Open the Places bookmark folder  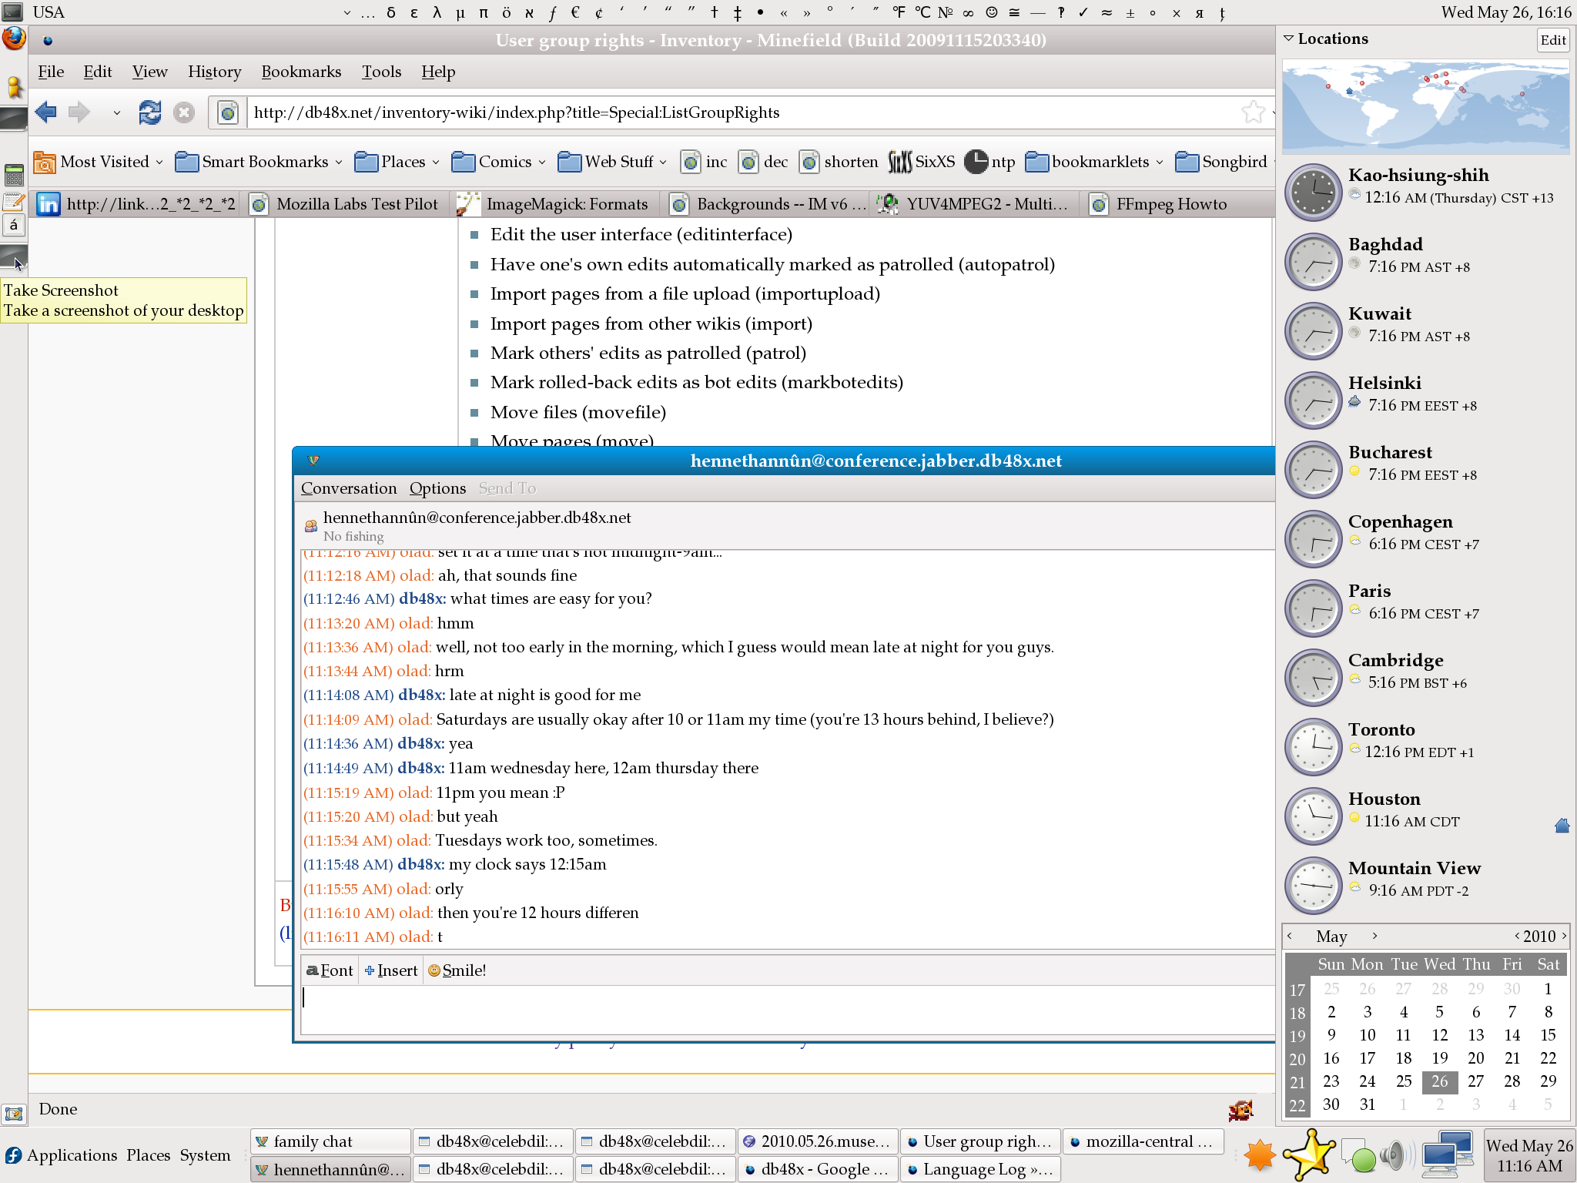(x=396, y=162)
